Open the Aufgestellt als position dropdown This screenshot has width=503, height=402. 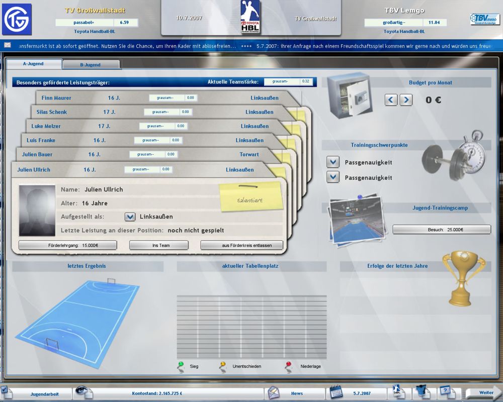[130, 217]
